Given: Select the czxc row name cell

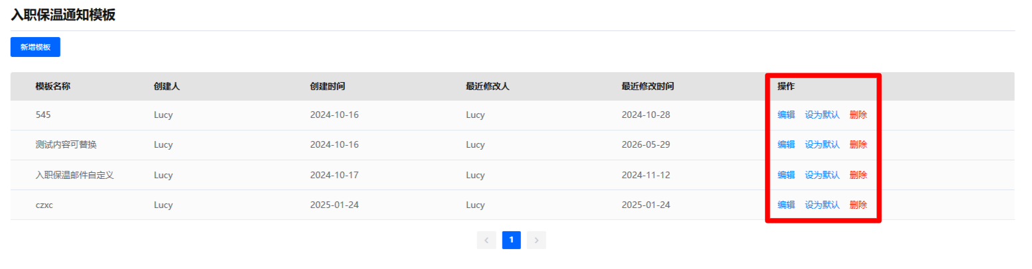Looking at the screenshot, I should point(44,205).
